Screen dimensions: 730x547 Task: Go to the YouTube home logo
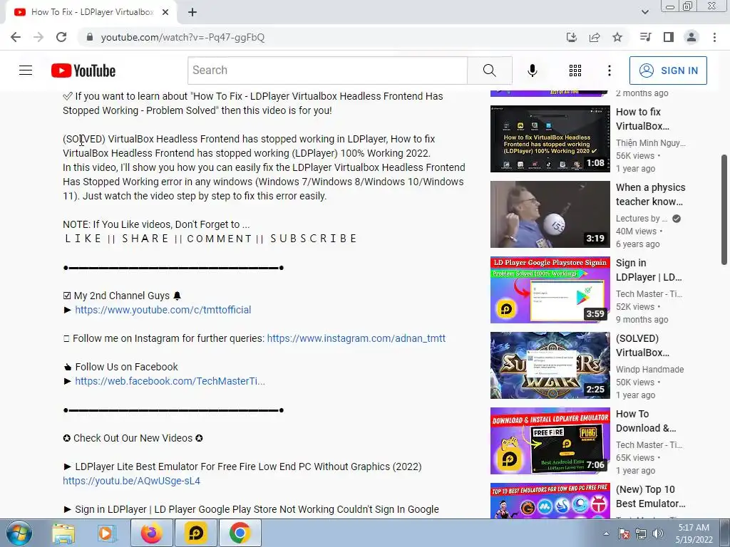click(x=83, y=71)
